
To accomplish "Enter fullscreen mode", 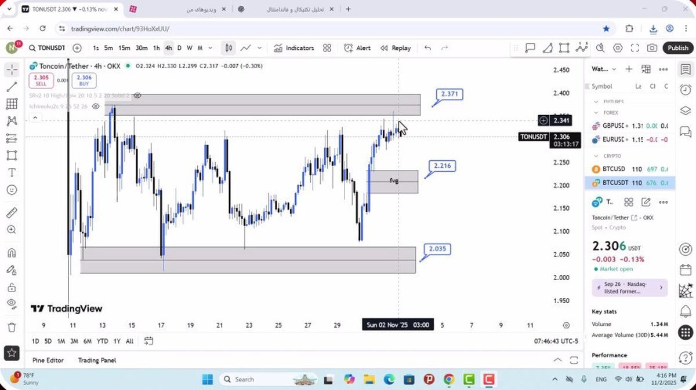I will 635,48.
